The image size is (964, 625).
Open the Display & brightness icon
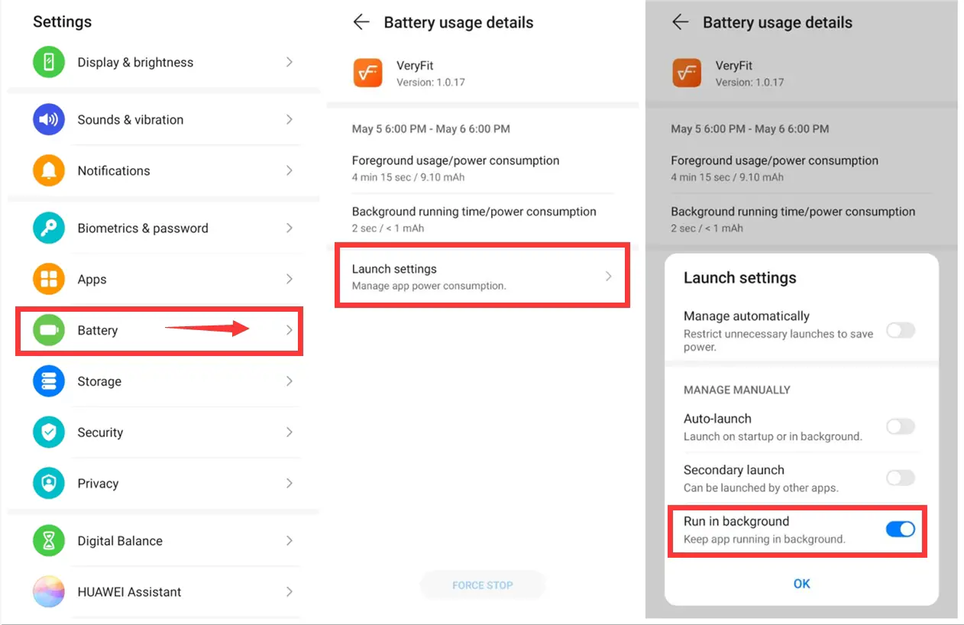[x=49, y=62]
